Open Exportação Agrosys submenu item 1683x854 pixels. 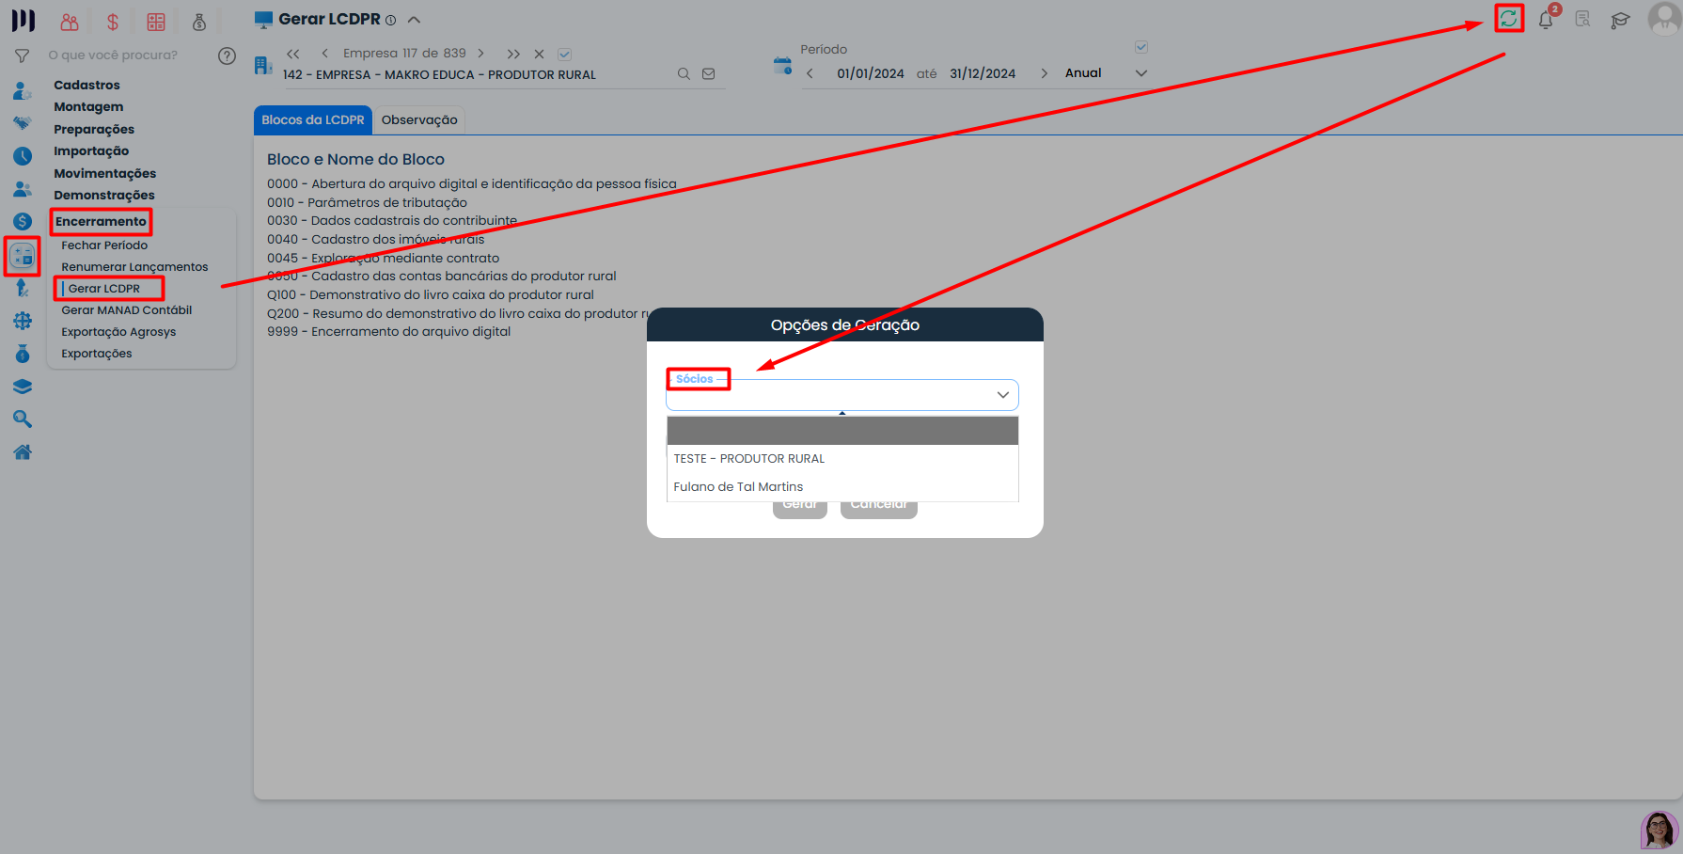click(118, 332)
